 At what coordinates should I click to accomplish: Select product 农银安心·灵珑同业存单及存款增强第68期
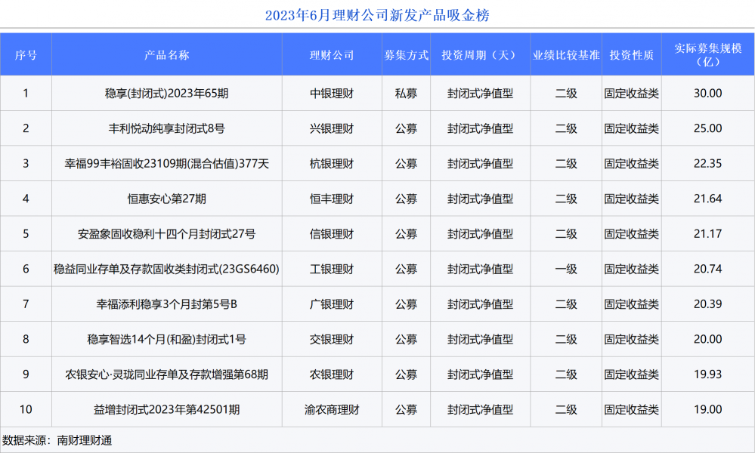click(x=166, y=374)
